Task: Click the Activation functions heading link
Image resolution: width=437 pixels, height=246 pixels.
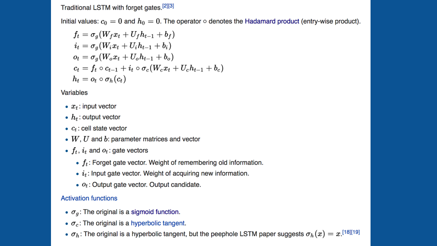Action: tap(89, 198)
